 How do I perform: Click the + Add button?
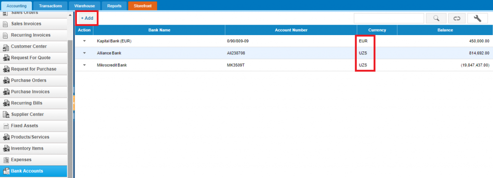coord(87,18)
